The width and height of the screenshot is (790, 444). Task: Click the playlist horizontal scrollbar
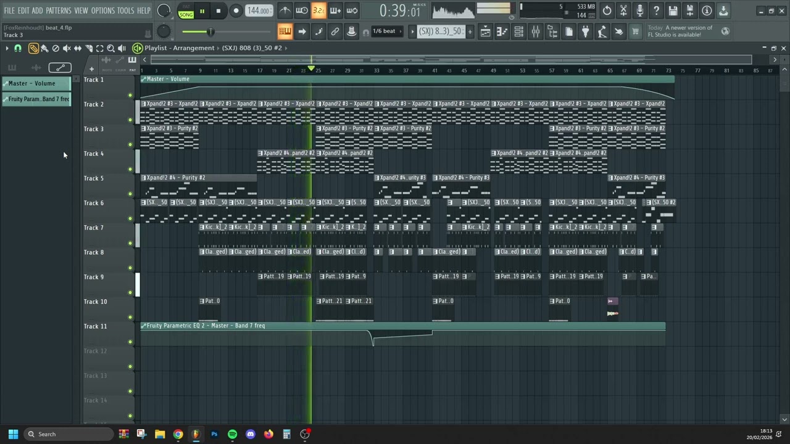point(451,60)
